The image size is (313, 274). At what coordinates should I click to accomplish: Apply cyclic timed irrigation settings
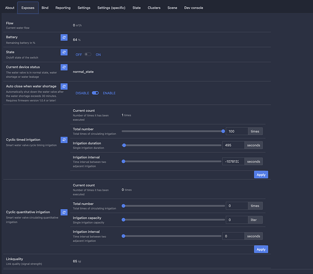[x=261, y=175]
